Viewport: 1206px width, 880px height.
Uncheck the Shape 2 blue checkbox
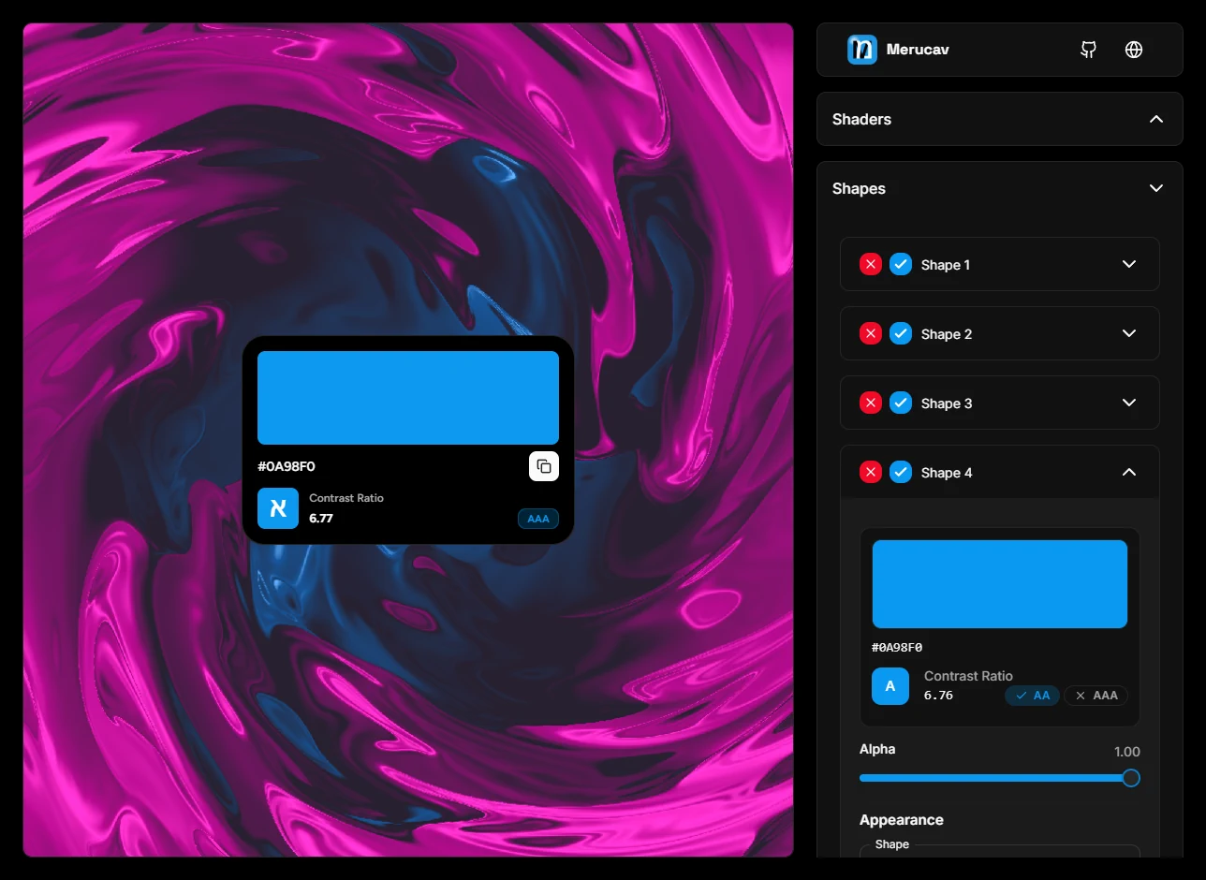(901, 334)
